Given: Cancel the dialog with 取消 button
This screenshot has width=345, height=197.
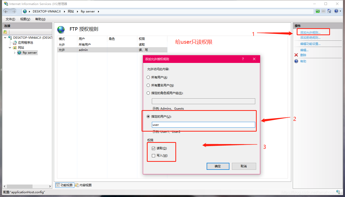Looking at the screenshot, I should pyautogui.click(x=244, y=166).
